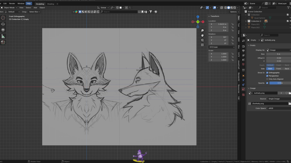Toggle camera view icon in viewport
The width and height of the screenshot is (291, 163).
202,40
